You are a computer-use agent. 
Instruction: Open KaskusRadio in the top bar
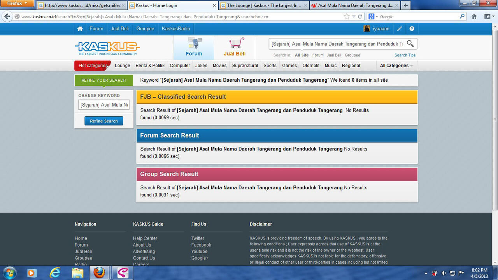[176, 29]
